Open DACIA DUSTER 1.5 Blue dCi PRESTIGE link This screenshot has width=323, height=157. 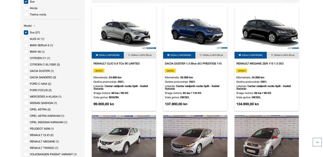pyautogui.click(x=193, y=64)
